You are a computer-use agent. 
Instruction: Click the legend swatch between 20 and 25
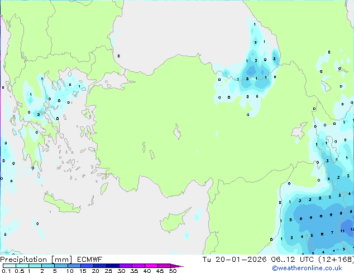coord(99,266)
